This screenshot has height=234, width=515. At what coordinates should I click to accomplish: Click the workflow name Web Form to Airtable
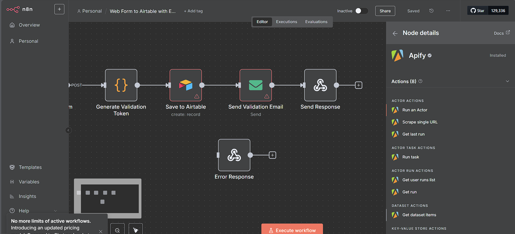pyautogui.click(x=142, y=11)
